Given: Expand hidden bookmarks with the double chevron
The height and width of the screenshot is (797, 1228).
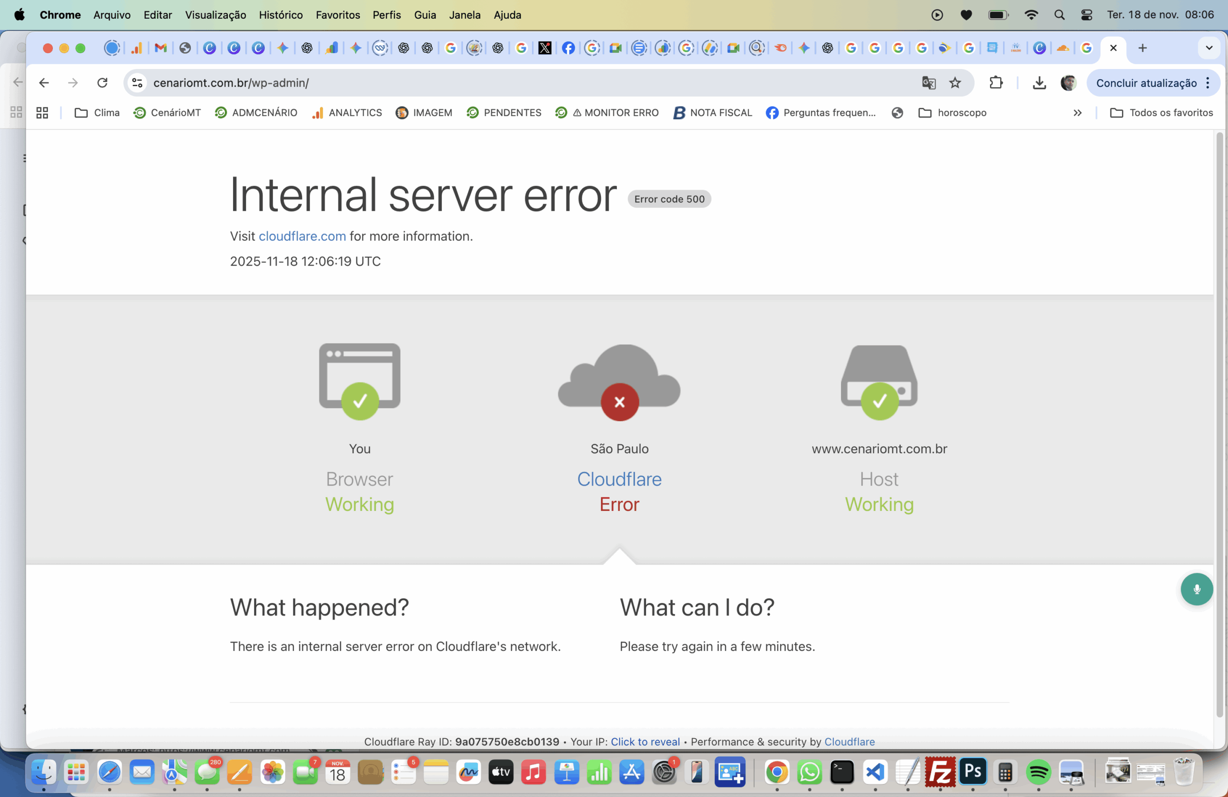Looking at the screenshot, I should pyautogui.click(x=1077, y=113).
